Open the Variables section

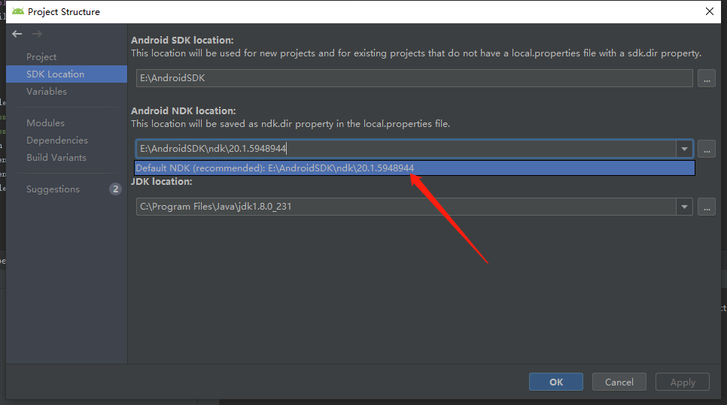pos(47,91)
